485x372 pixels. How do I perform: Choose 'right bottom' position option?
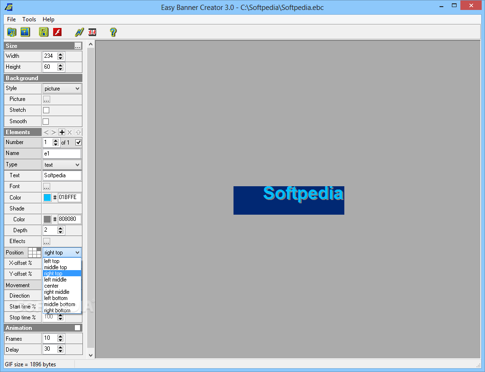click(x=62, y=310)
